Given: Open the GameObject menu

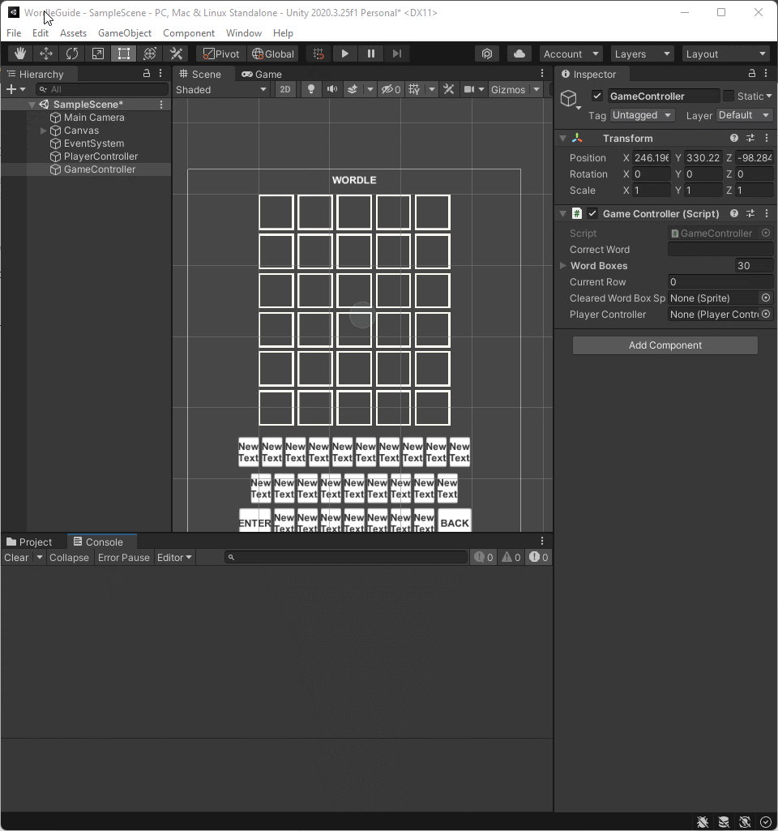Looking at the screenshot, I should click(x=125, y=33).
